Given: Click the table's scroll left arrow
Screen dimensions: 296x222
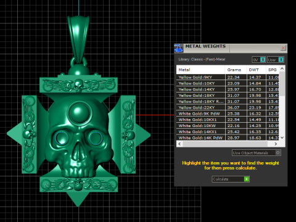Looking at the screenshot, I should coord(179,144).
